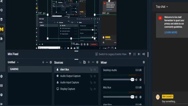Click the Mini Feed title
The height and width of the screenshot is (106, 188).
pos(13,54)
